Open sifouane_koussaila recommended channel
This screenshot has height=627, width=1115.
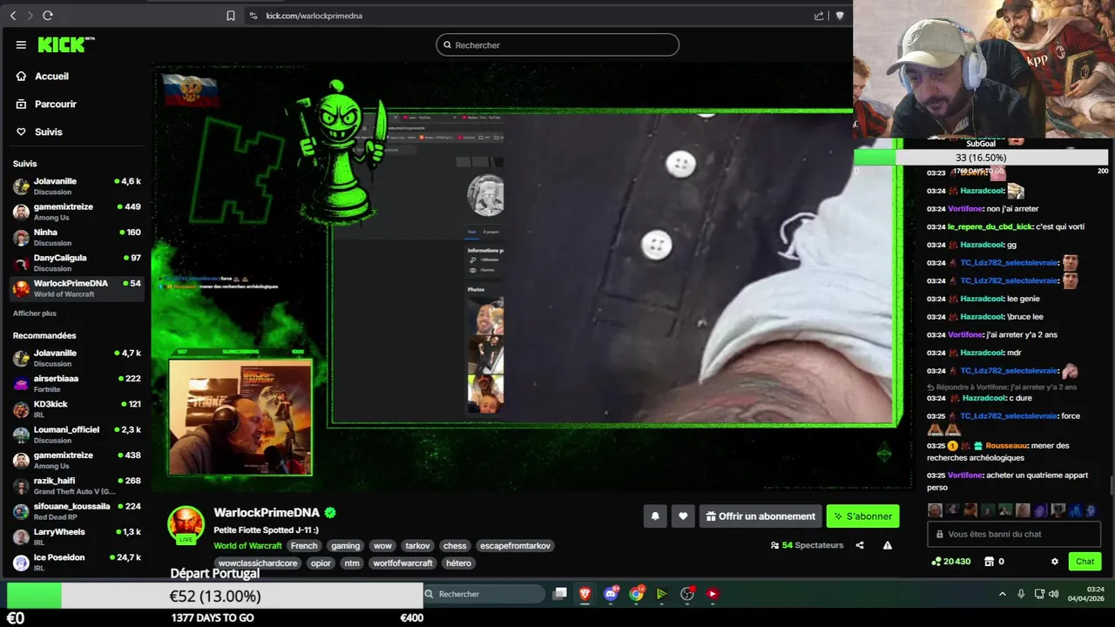pyautogui.click(x=77, y=511)
